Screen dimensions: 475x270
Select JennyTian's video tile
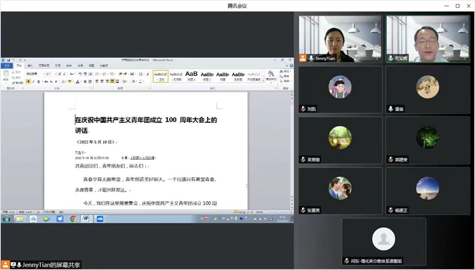click(340, 39)
